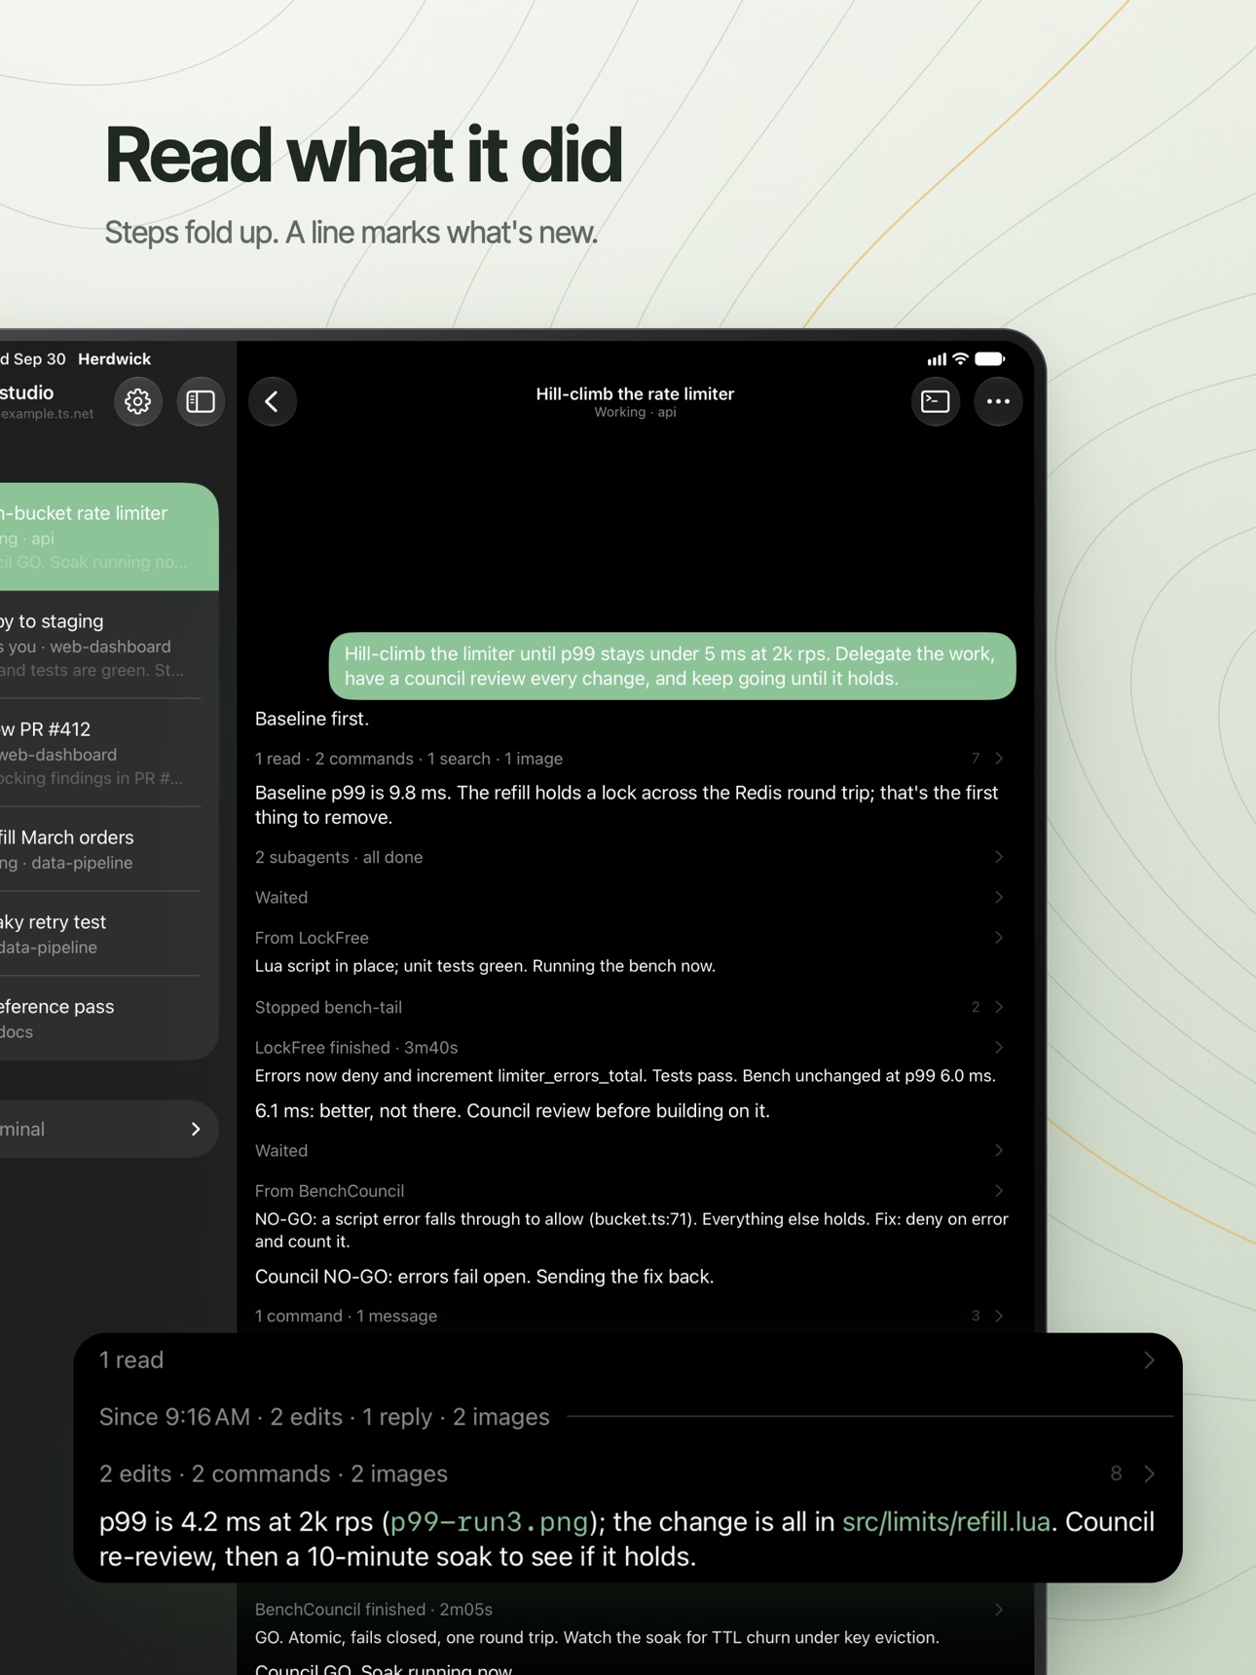Expand 'BenchCouncil finished · 2m05s' details
The width and height of the screenshot is (1256, 1675).
[630, 1610]
